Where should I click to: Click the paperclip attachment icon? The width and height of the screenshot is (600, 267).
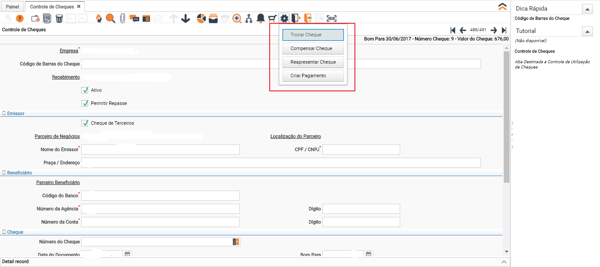tap(123, 18)
